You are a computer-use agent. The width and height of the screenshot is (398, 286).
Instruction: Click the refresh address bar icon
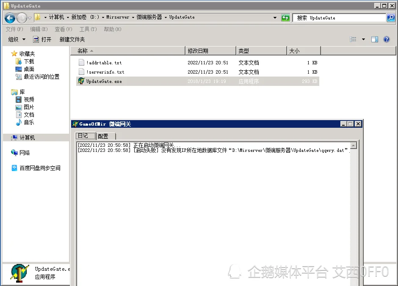[286, 18]
